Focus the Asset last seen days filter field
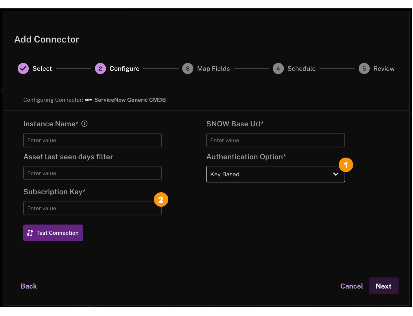Viewport: 413px width, 316px height. coord(93,173)
